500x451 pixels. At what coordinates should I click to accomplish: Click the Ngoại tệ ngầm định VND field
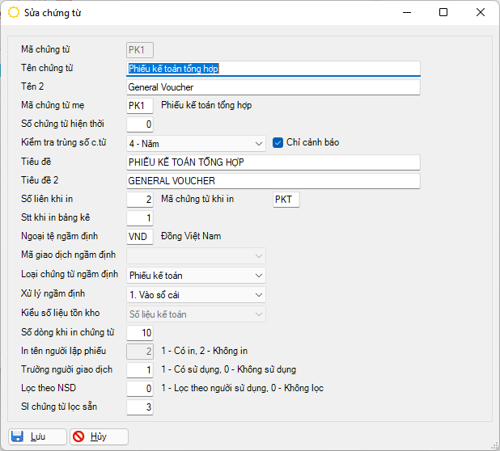140,237
